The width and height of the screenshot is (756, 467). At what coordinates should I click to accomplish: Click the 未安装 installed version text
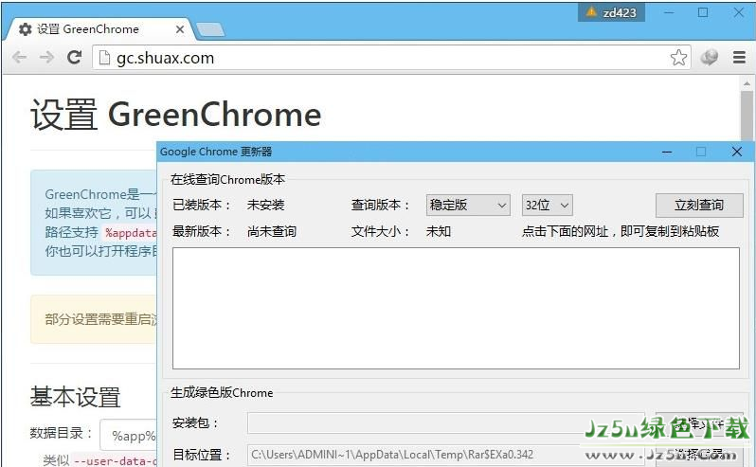[265, 206]
